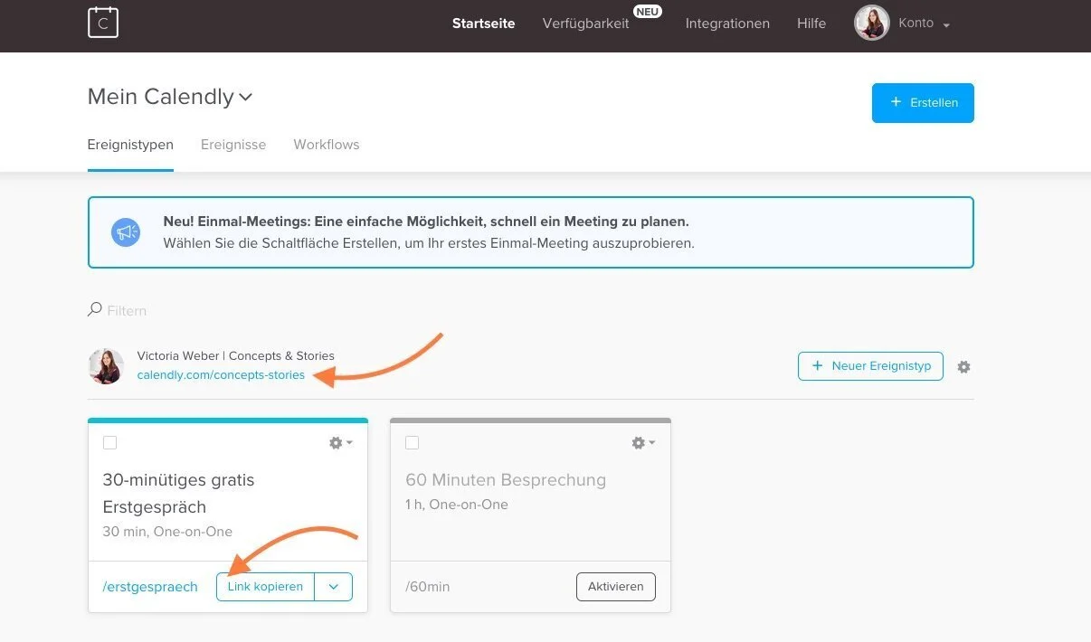Open the calendly.com/concepts-stories link
1091x642 pixels.
[221, 375]
